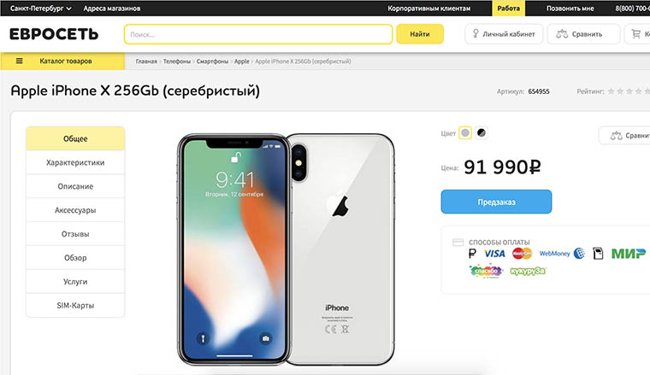The image size is (650, 375).
Task: Click the Спасибо bonus program logo
Action: coord(486,271)
